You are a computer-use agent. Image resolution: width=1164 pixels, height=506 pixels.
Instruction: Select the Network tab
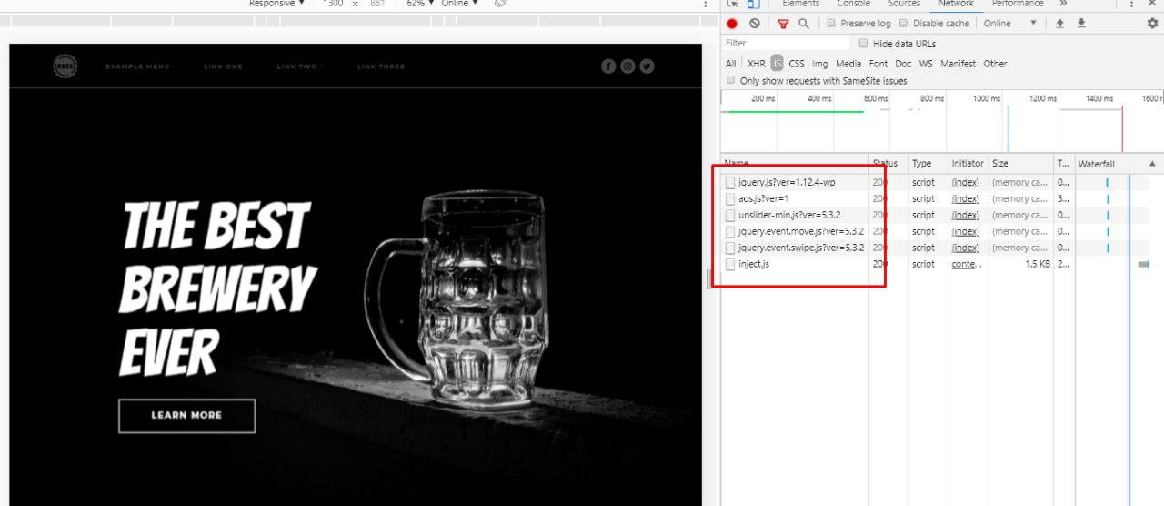click(956, 4)
